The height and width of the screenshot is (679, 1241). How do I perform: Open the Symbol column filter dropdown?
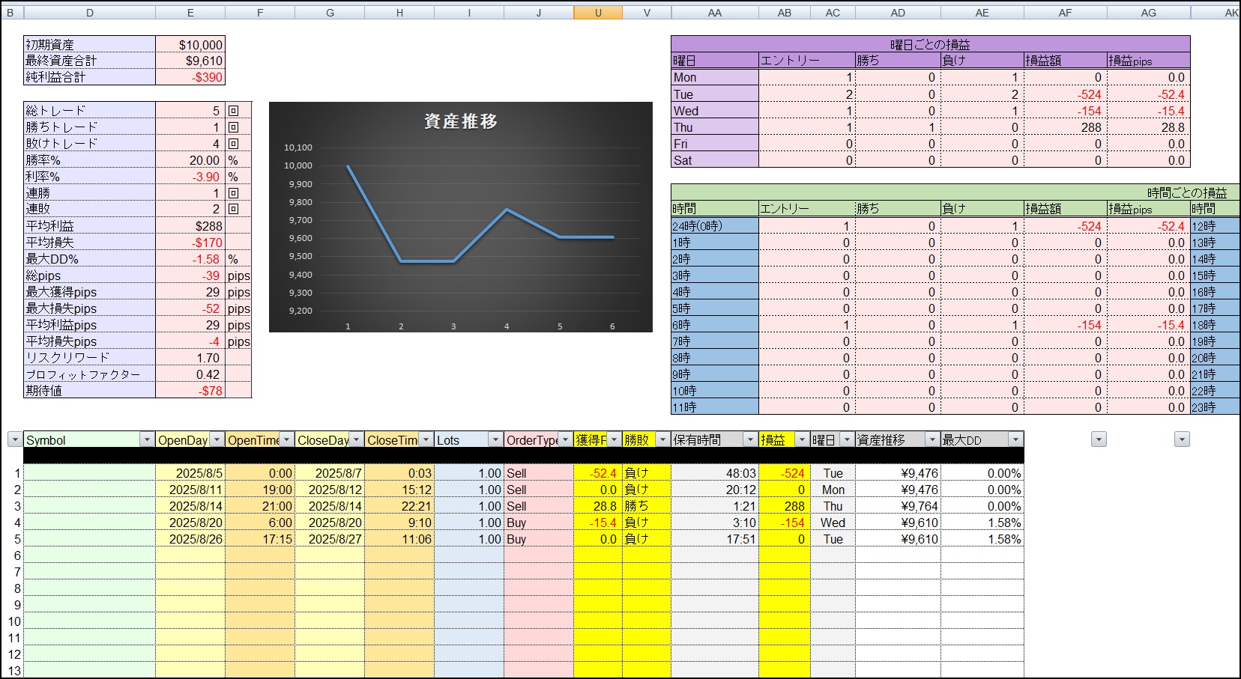[147, 440]
